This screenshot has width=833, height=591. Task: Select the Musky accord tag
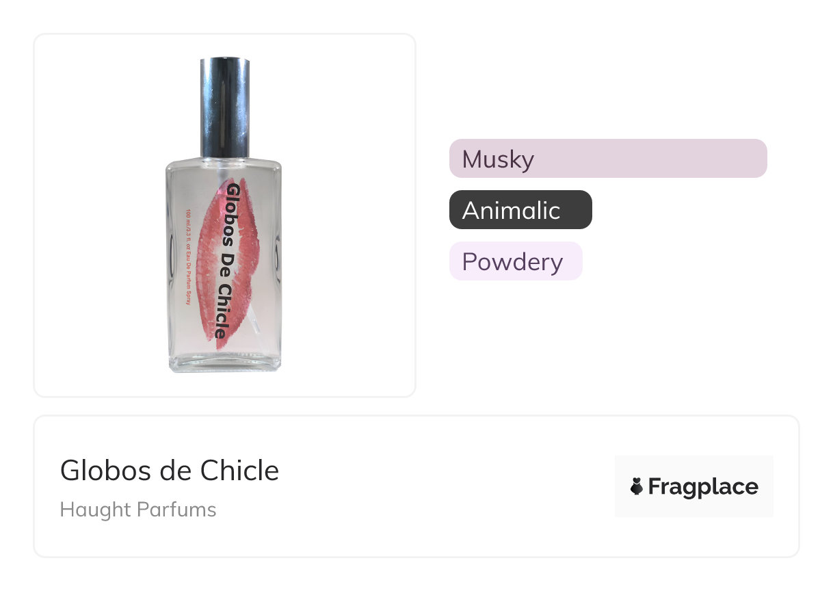click(607, 159)
